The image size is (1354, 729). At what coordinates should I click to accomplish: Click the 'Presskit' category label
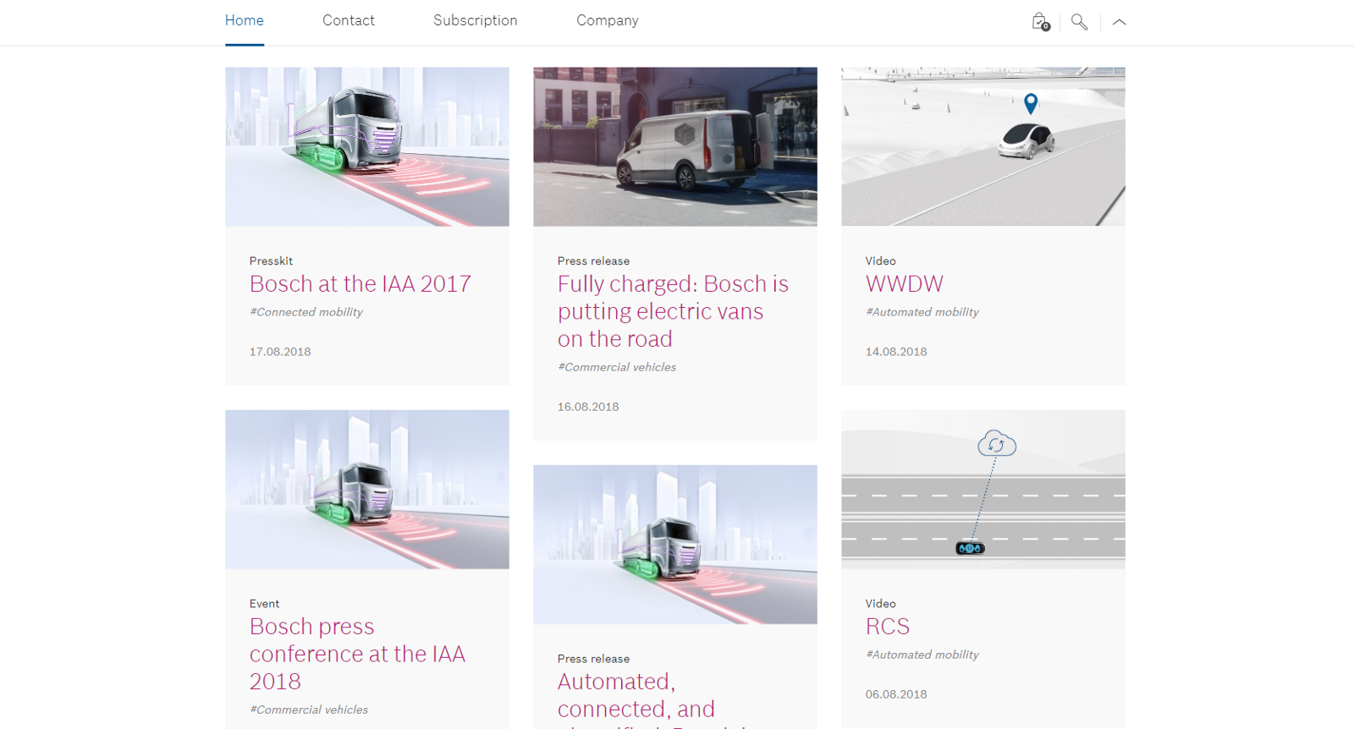(271, 261)
